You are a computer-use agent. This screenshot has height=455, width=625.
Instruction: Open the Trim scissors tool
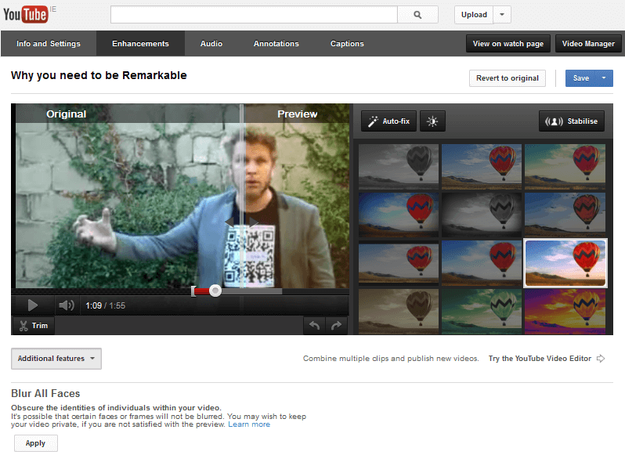(x=34, y=326)
